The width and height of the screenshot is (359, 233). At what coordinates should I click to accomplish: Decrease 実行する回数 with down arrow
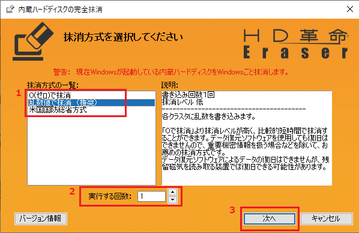pos(173,200)
